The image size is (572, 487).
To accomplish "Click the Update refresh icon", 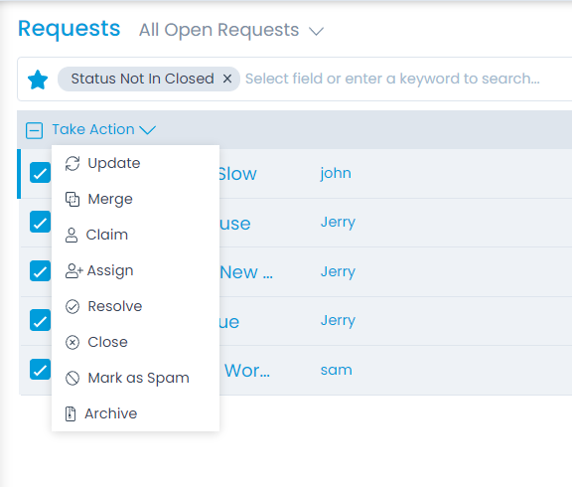I will click(72, 163).
